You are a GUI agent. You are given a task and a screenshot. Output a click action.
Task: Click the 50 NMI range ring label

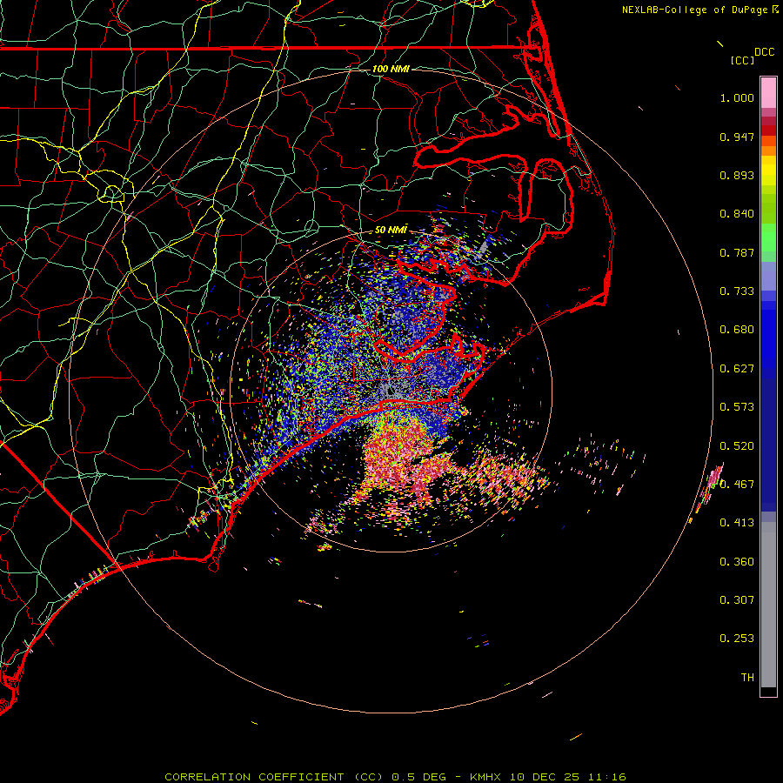tap(391, 230)
